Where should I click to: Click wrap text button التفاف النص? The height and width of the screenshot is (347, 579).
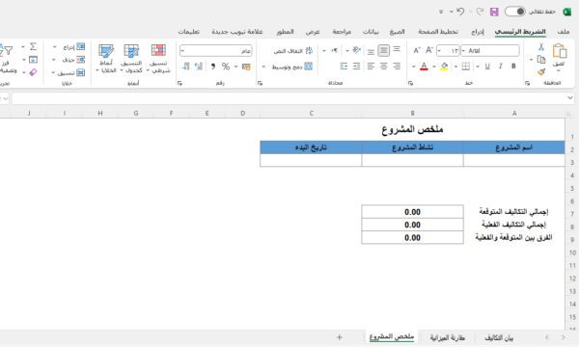coord(293,51)
